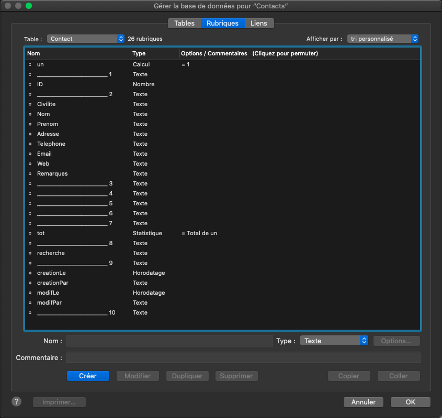Click reorder handle icon beside recherche field
The image size is (442, 418).
30,253
